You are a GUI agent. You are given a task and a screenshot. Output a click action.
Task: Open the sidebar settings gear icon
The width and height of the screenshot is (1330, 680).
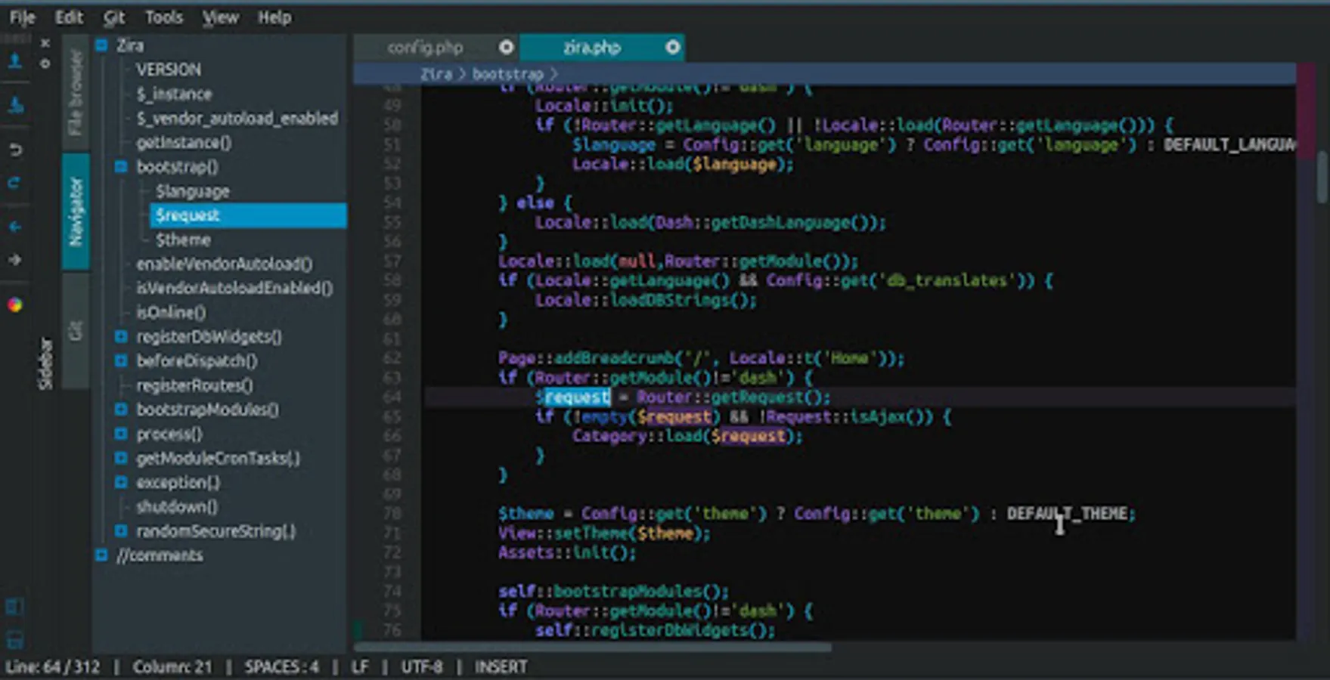[45, 64]
